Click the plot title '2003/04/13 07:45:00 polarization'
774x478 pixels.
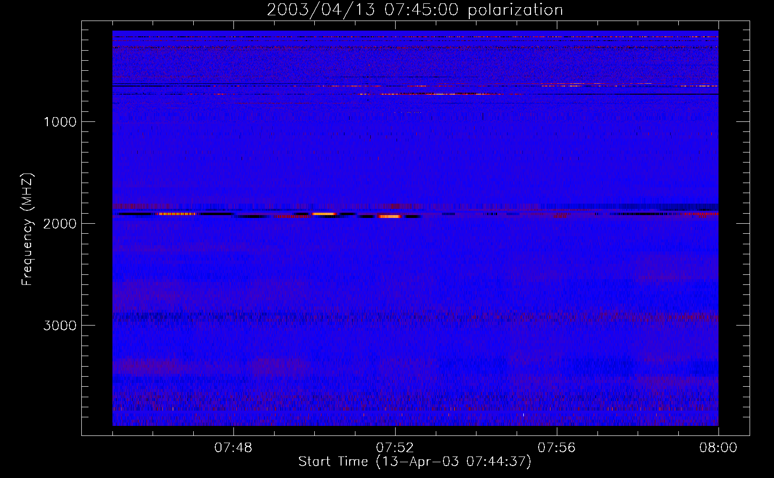[415, 10]
